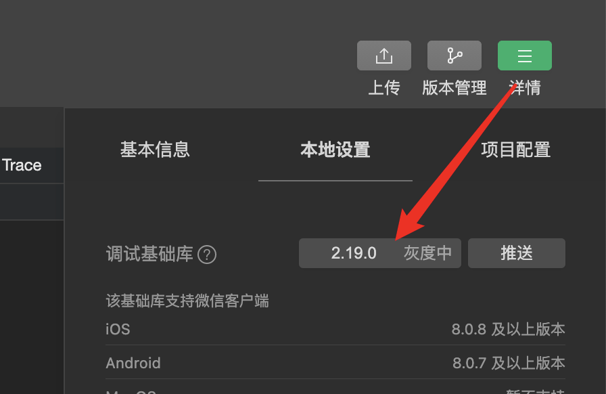Click the 8.0.8 及以上版本 text
This screenshot has height=394, width=606.
(508, 330)
